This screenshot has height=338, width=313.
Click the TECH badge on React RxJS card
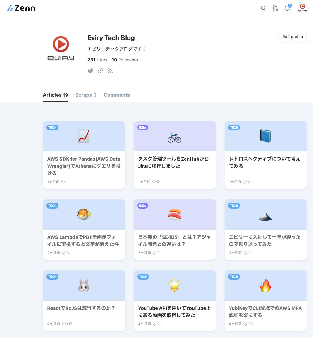coord(52,277)
